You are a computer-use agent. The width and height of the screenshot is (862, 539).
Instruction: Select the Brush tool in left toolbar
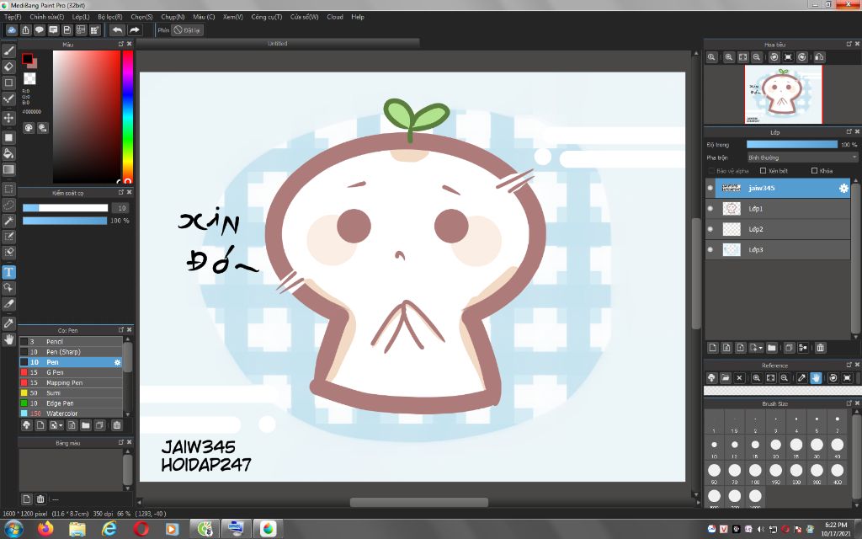[8, 51]
